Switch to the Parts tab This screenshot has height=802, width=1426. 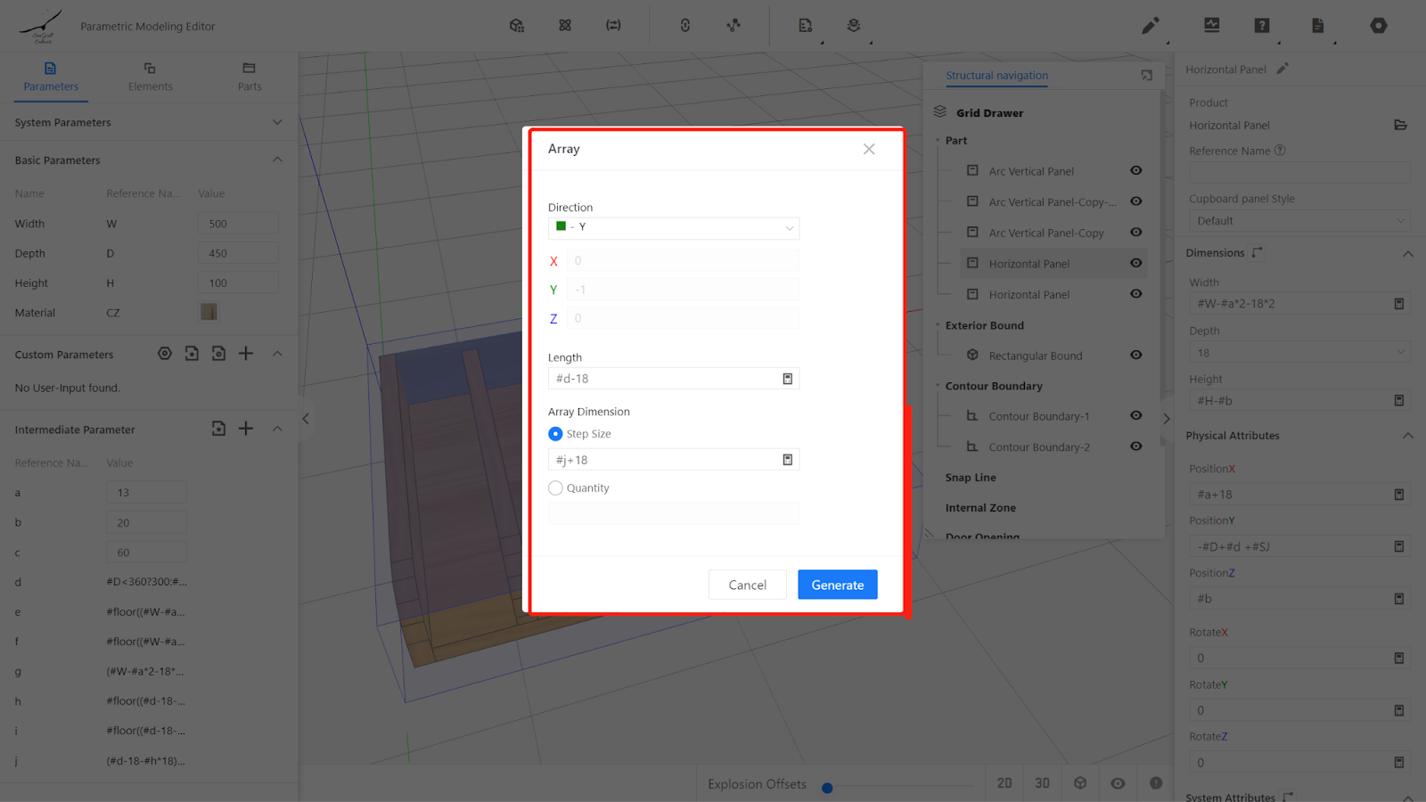[250, 77]
